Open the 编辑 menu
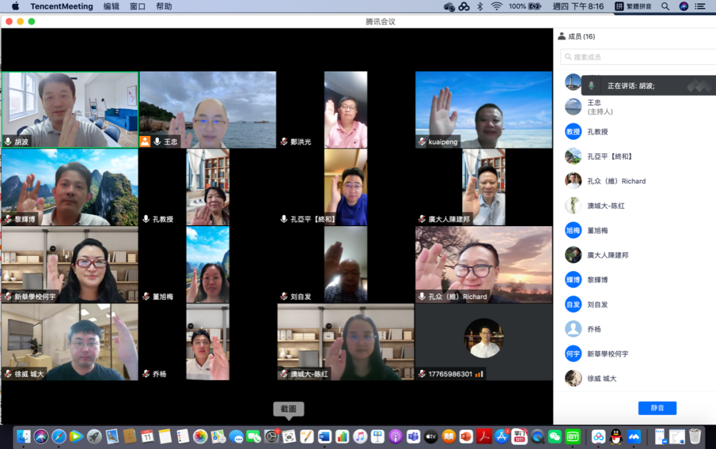This screenshot has width=716, height=449. tap(111, 6)
